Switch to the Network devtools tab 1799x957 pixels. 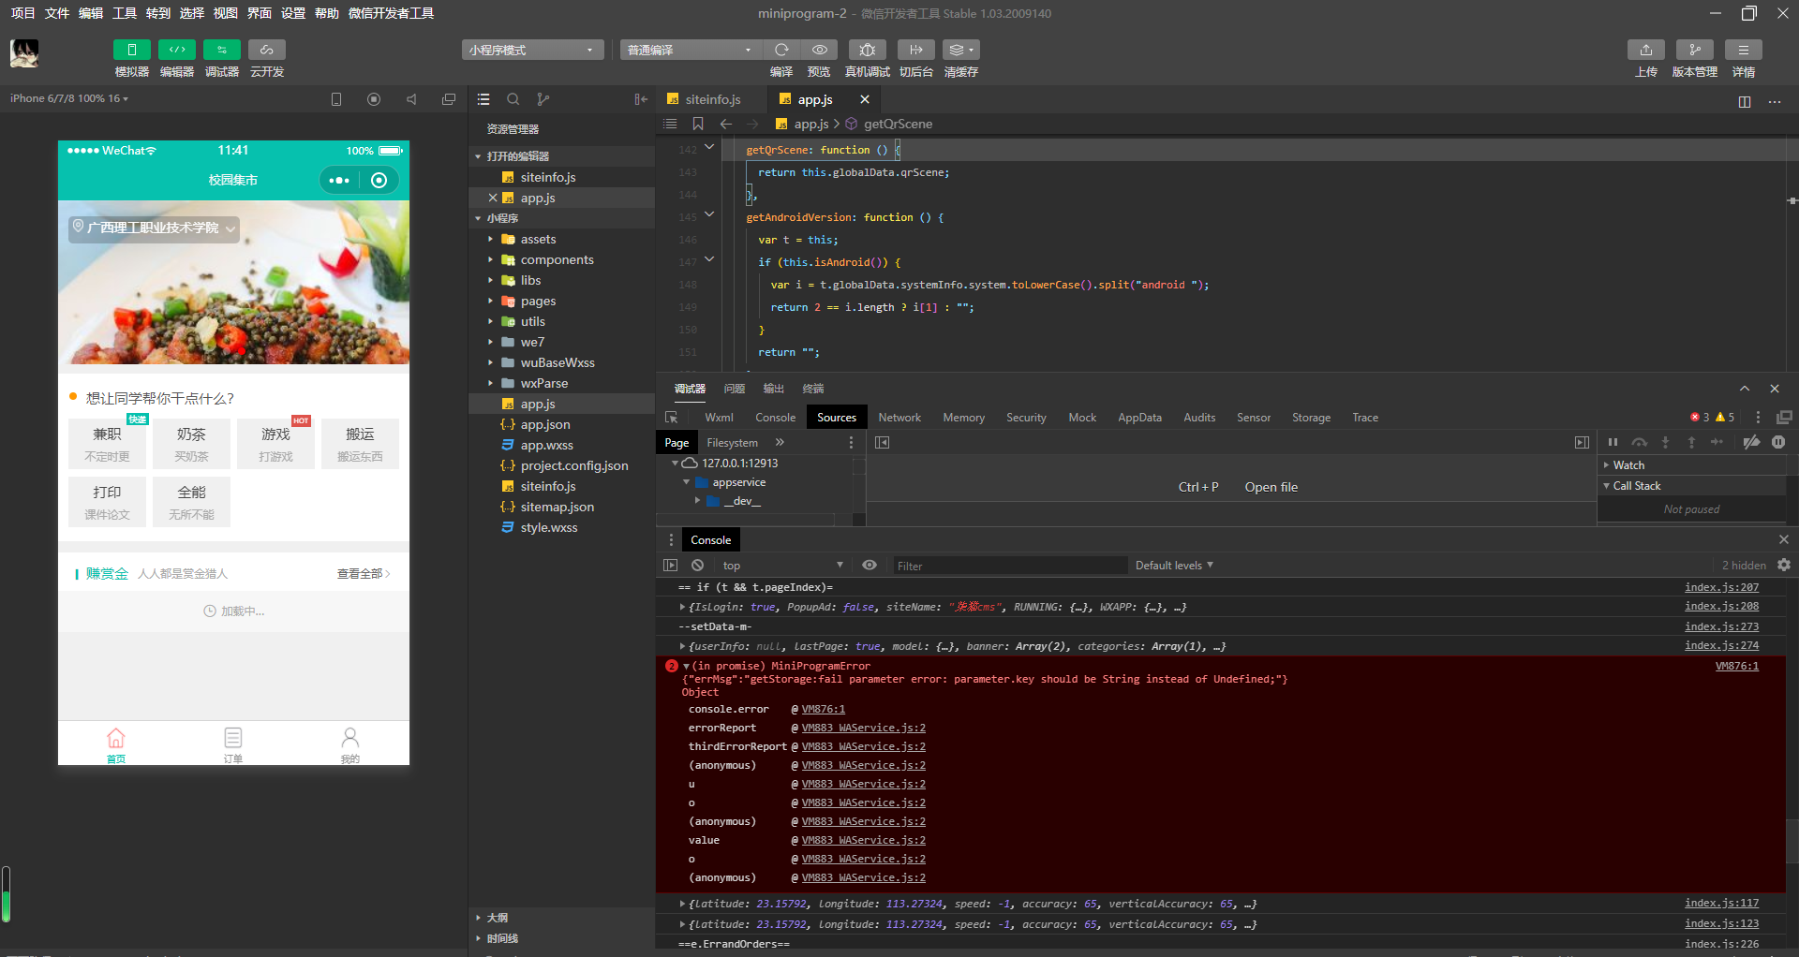(x=899, y=418)
